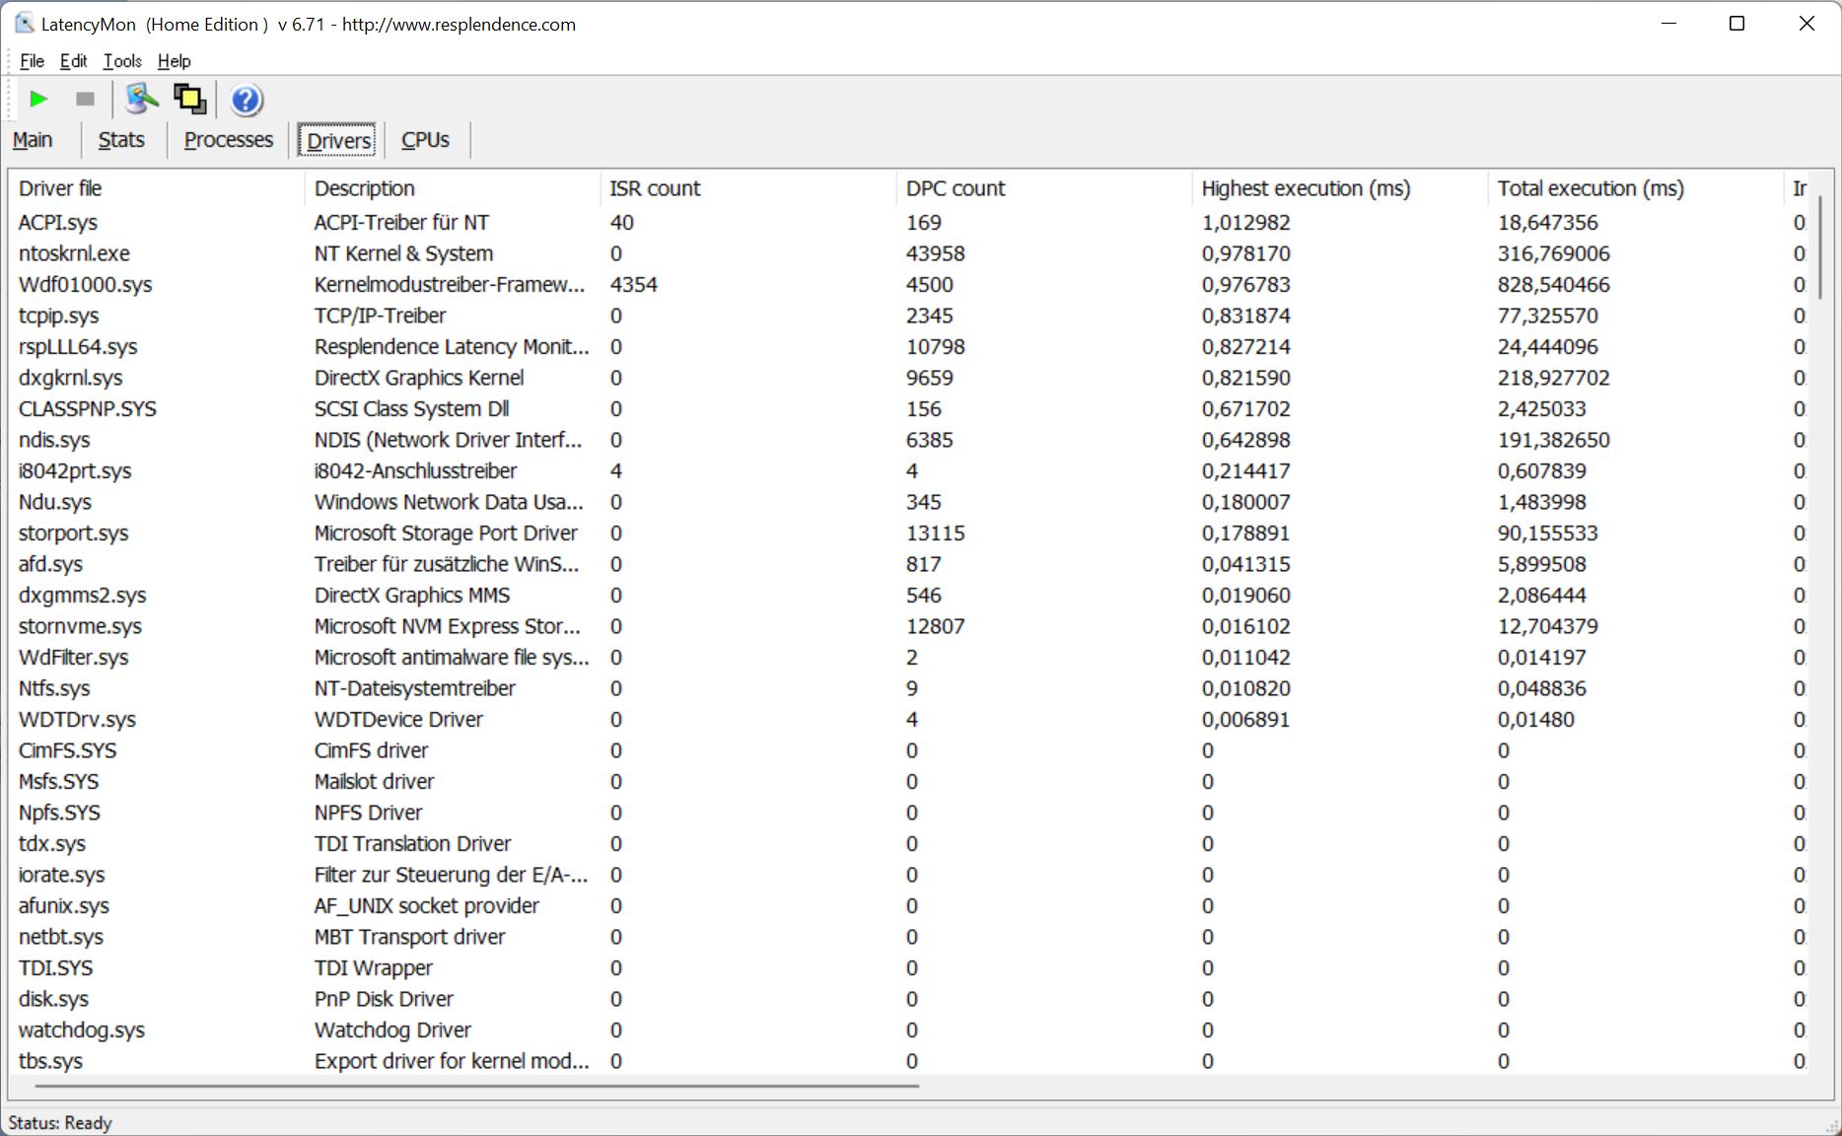Screen dimensions: 1842x1136
Task: Click the LatencyMon app icon in title bar
Action: tap(24, 24)
